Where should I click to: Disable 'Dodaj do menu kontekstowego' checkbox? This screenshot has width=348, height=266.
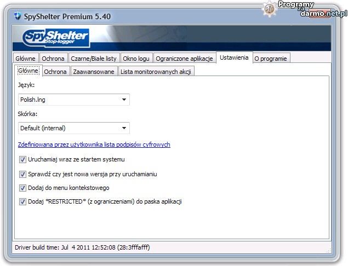(22, 188)
